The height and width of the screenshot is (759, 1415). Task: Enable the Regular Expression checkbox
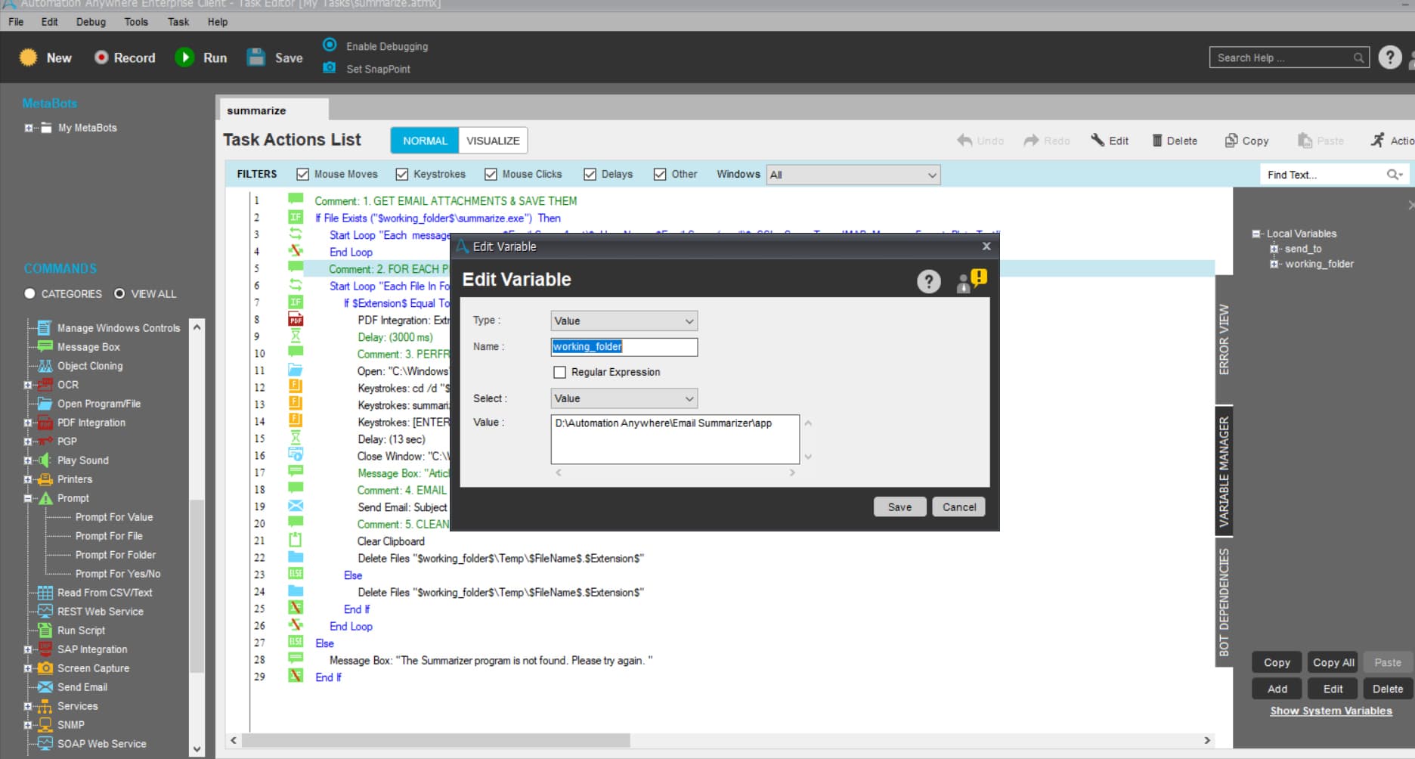(559, 372)
